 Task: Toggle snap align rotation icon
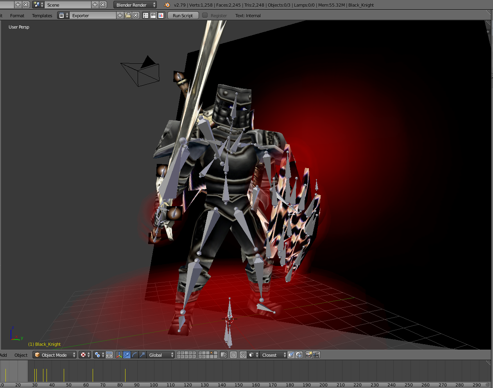click(291, 355)
